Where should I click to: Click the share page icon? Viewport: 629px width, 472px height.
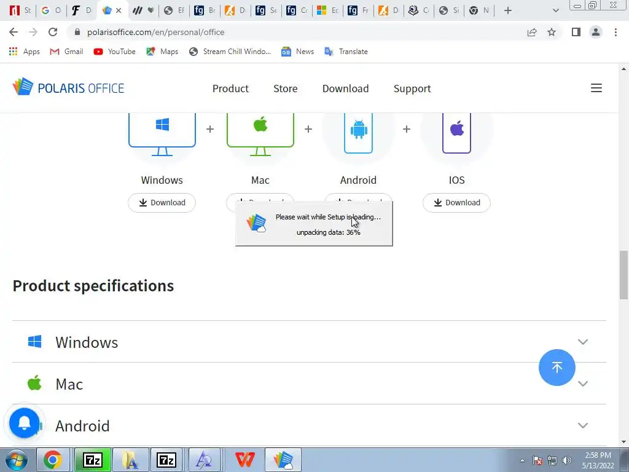pos(532,32)
